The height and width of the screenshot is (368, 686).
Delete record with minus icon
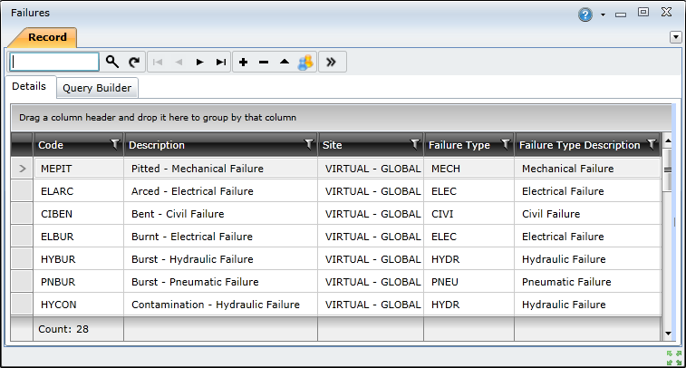(x=264, y=63)
